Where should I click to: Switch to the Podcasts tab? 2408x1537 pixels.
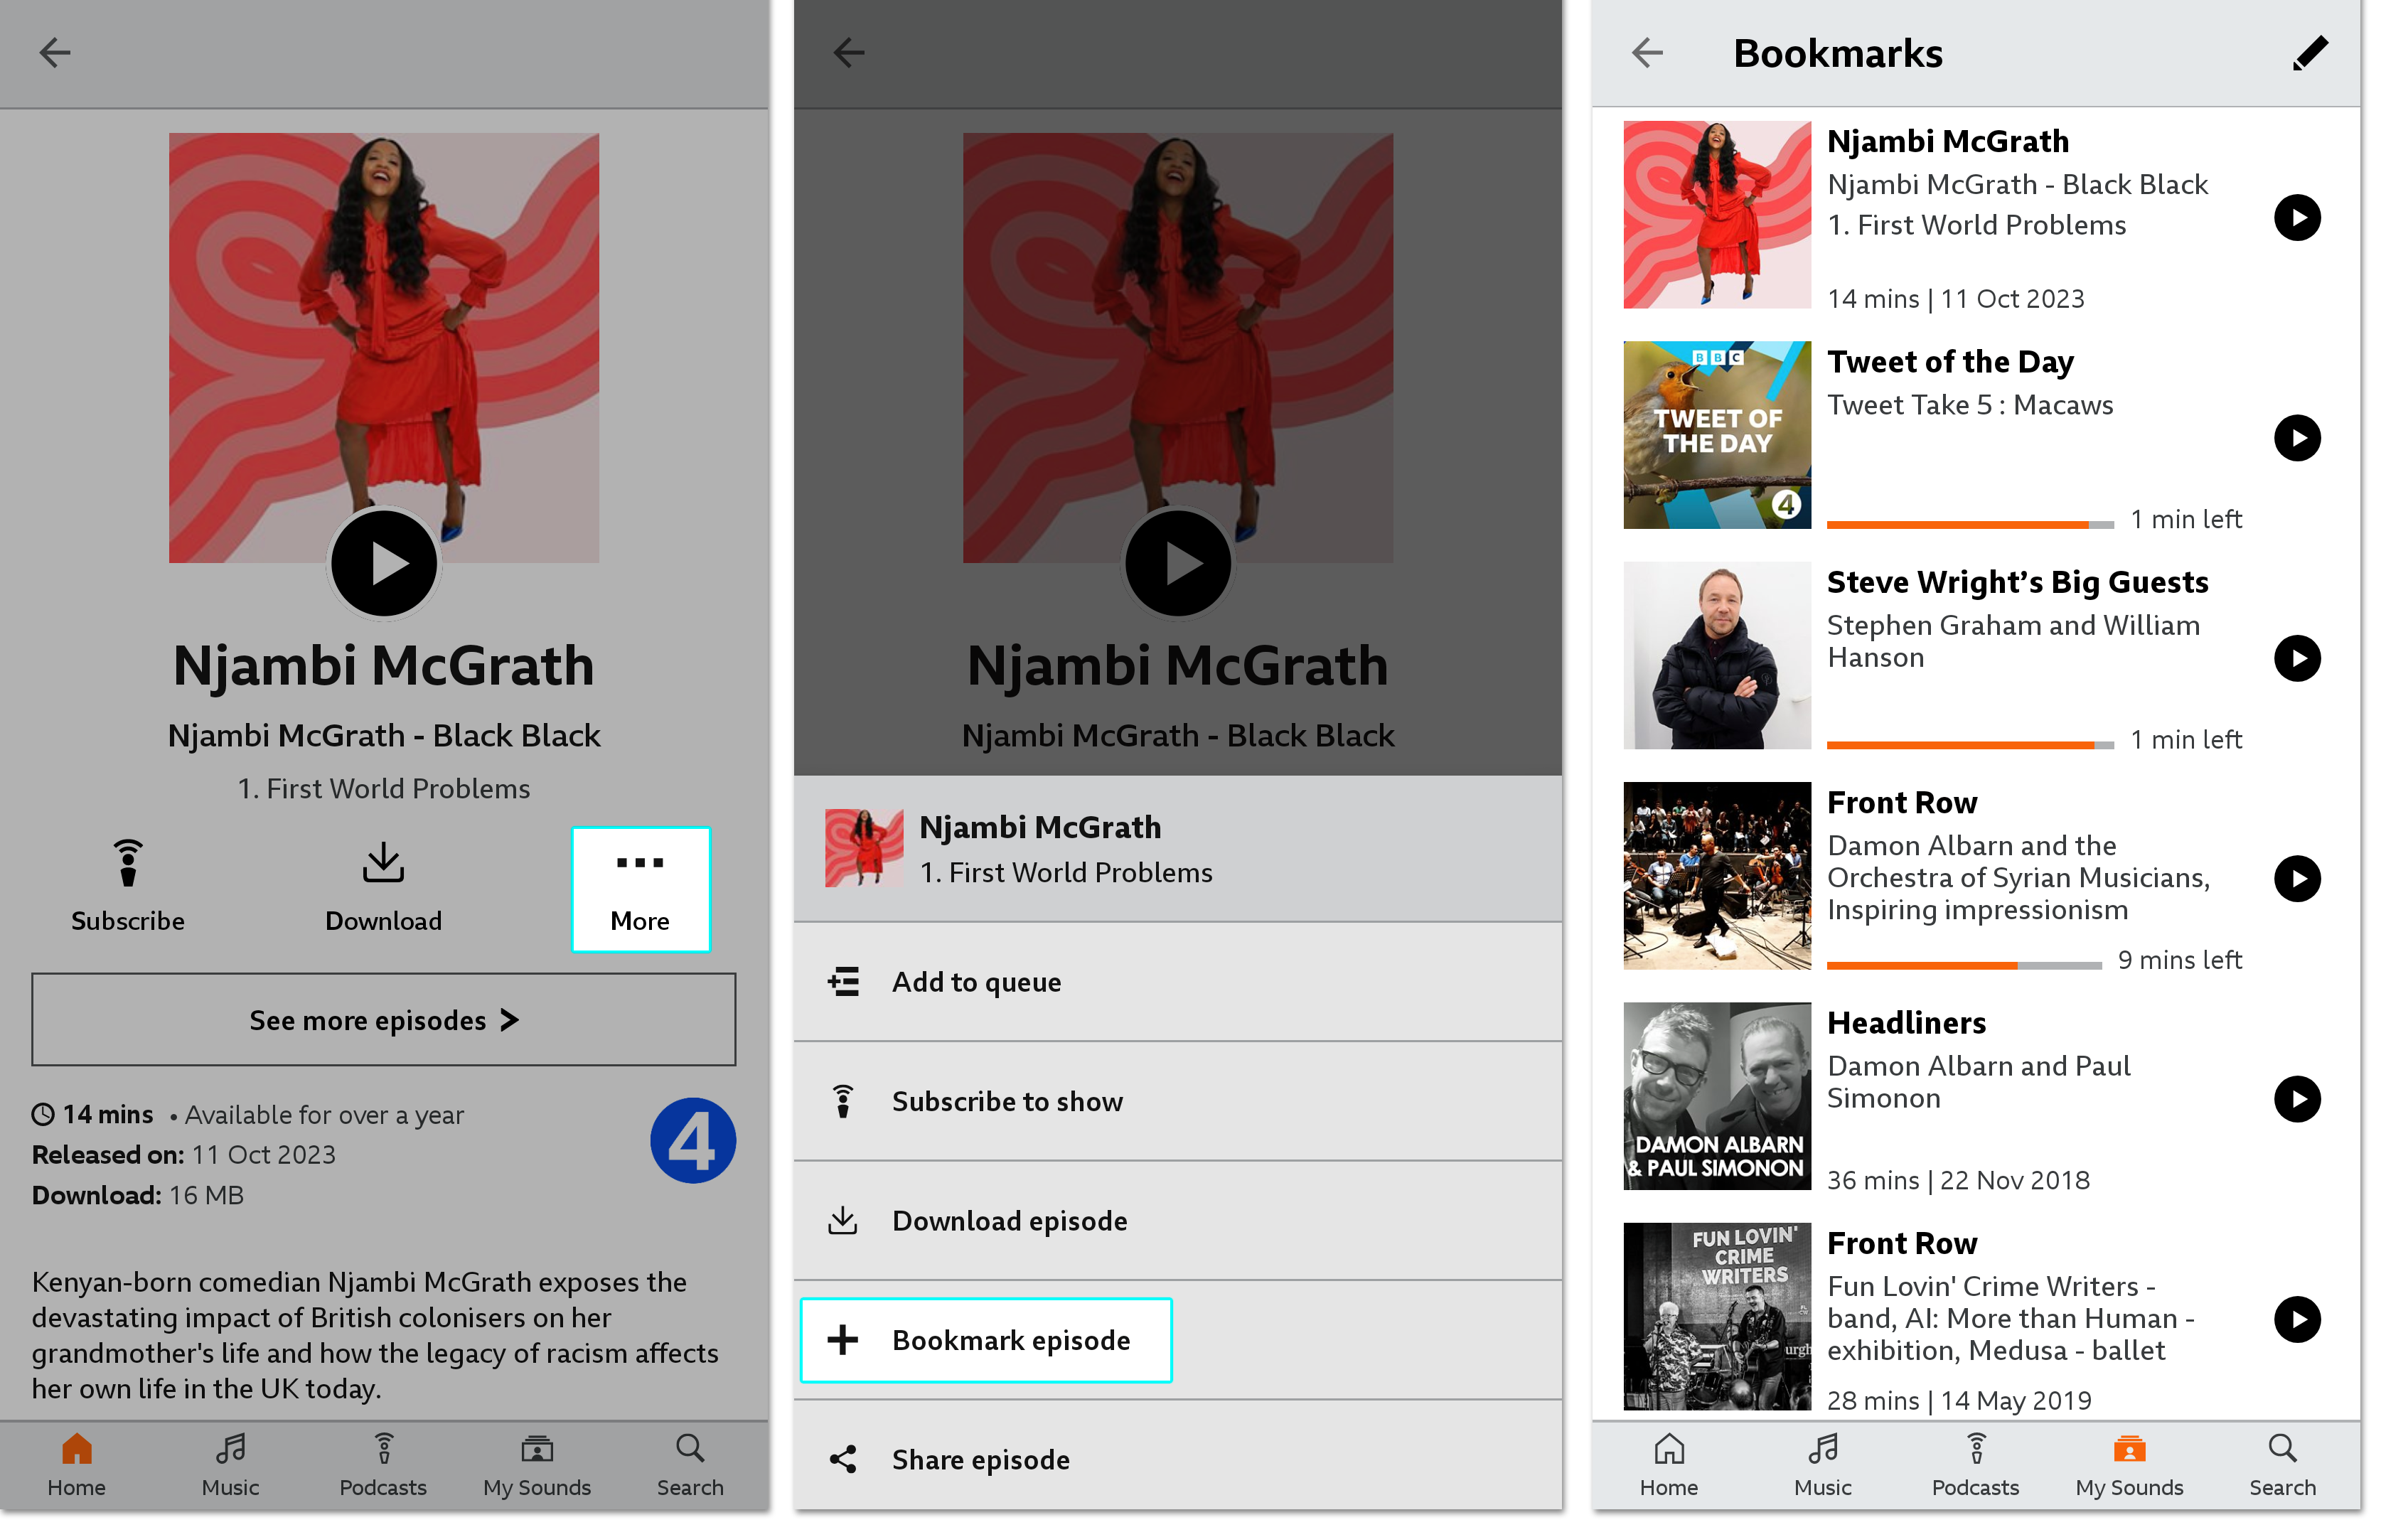pos(383,1463)
